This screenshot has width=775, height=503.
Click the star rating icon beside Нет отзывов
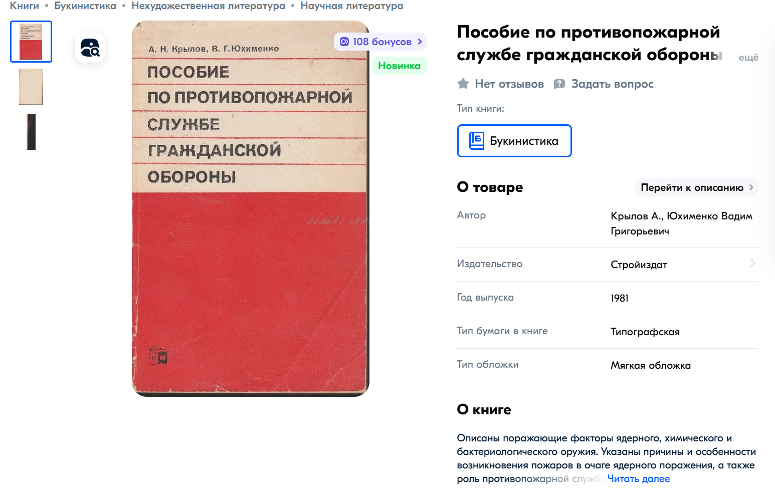pos(463,84)
